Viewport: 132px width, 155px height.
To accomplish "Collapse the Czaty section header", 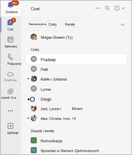I will (x=35, y=49).
